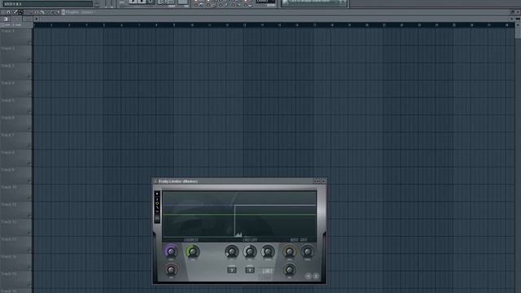Image resolution: width=521 pixels, height=293 pixels.
Task: Click the bottom scroll-speed button in limiter display sidebar
Action: [x=157, y=219]
